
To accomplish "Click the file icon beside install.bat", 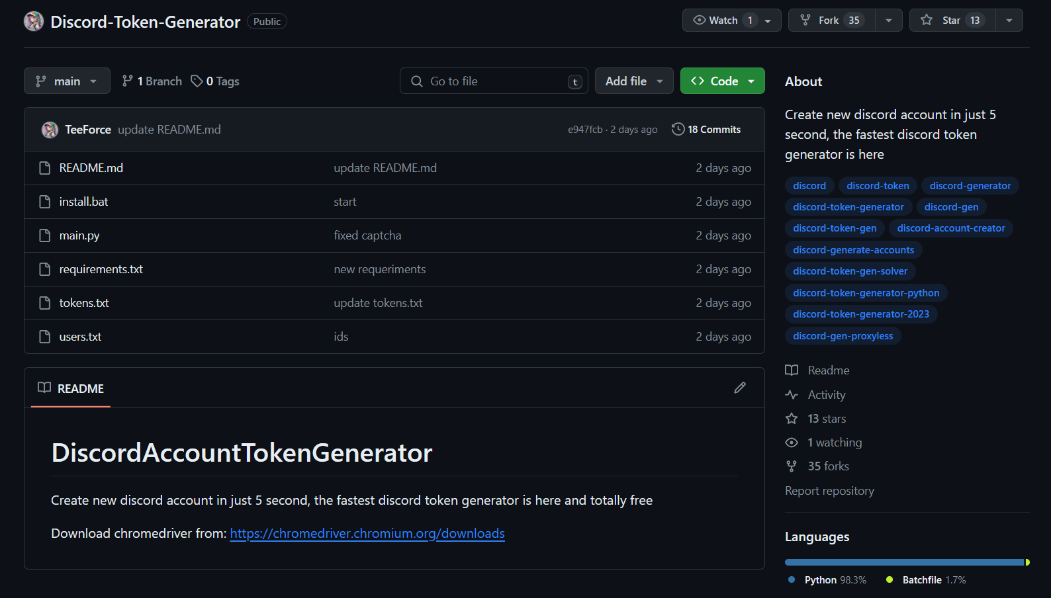I will (x=44, y=202).
